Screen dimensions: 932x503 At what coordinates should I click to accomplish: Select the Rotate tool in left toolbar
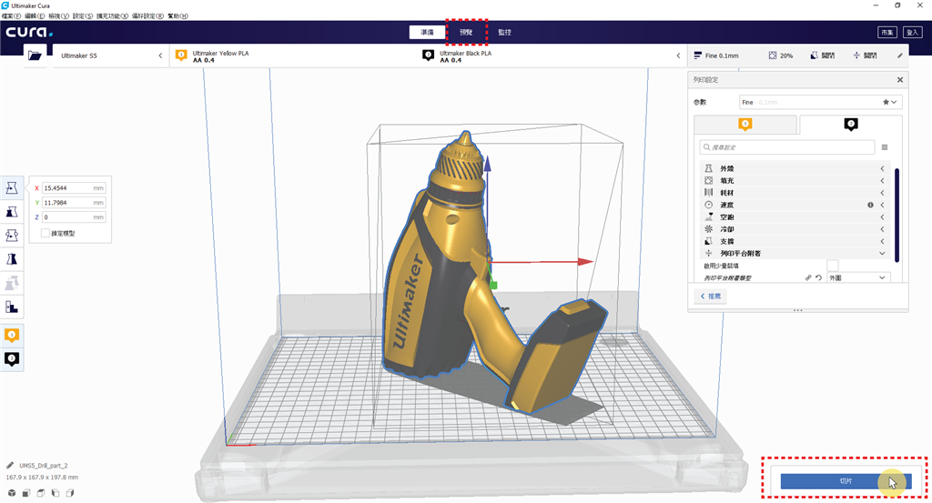pyautogui.click(x=13, y=236)
